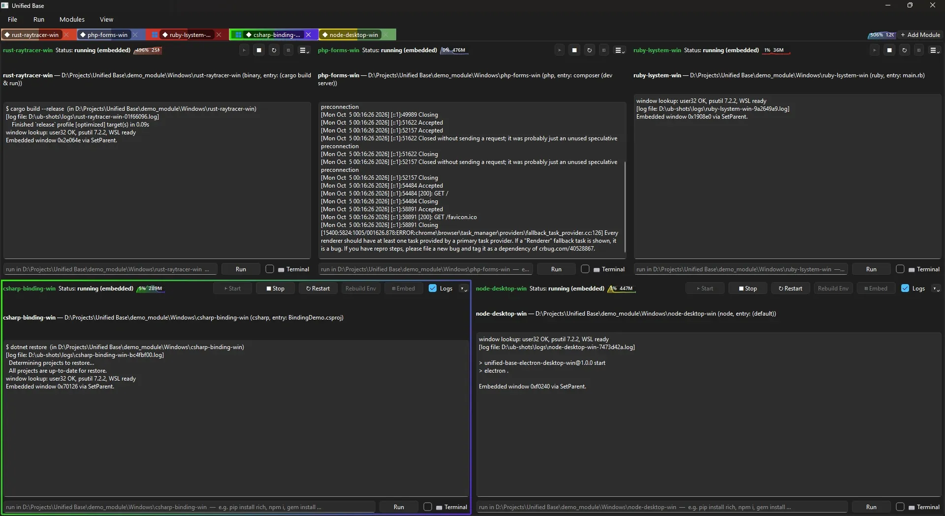The width and height of the screenshot is (945, 516).
Task: Enable Terminal checkbox in ruby-lsystem-win panel
Action: (x=900, y=269)
